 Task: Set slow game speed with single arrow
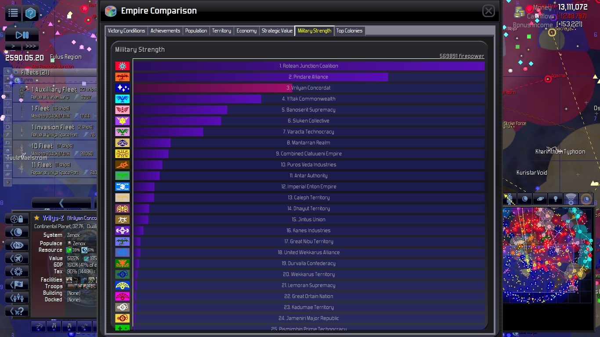(13, 46)
